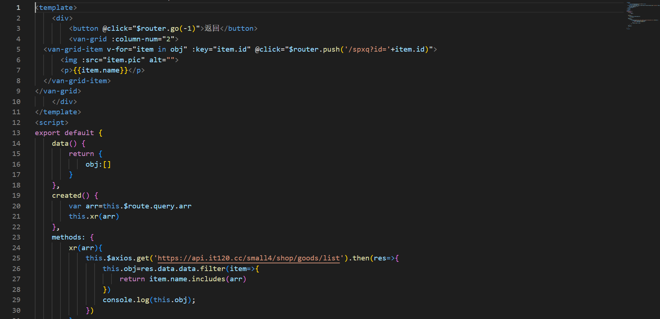
Task: Click the $route.query.arr expression
Action: tap(157, 206)
